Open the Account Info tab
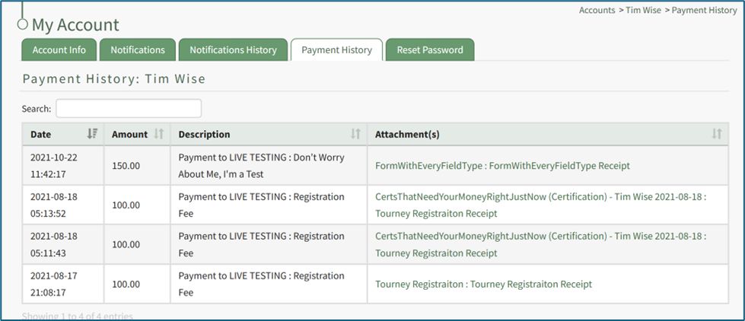Viewport: 745px width, 321px height. (59, 50)
